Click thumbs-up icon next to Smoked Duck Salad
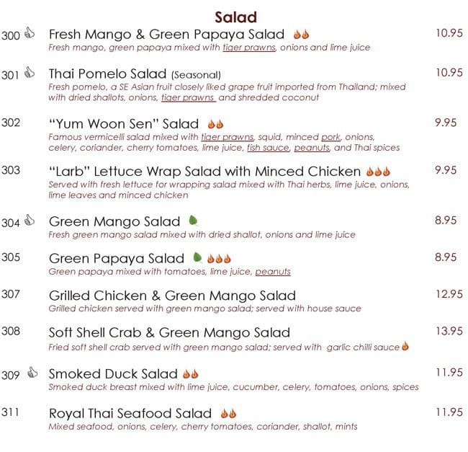 point(31,373)
